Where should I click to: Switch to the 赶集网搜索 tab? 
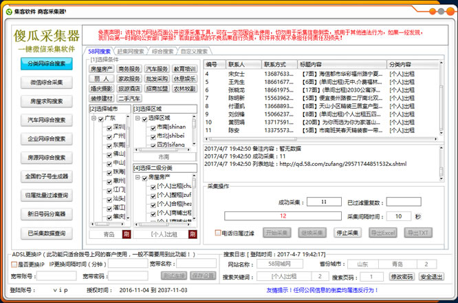[131, 51]
